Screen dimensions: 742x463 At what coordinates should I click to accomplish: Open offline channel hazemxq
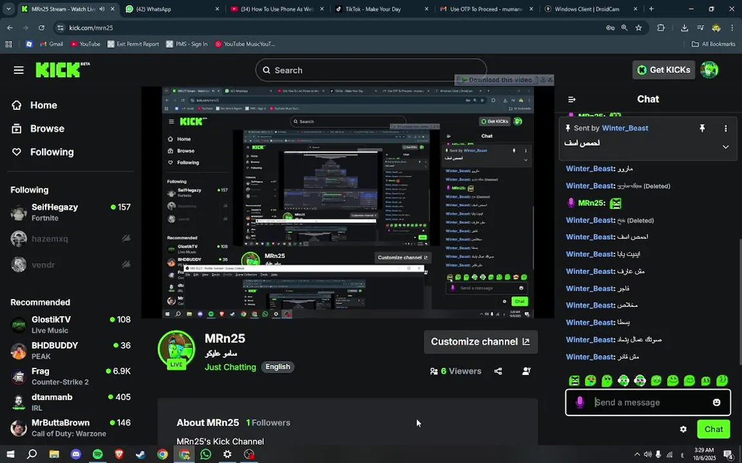click(x=70, y=239)
